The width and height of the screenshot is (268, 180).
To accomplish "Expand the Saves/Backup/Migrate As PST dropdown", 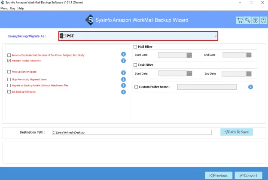I will point(138,36).
